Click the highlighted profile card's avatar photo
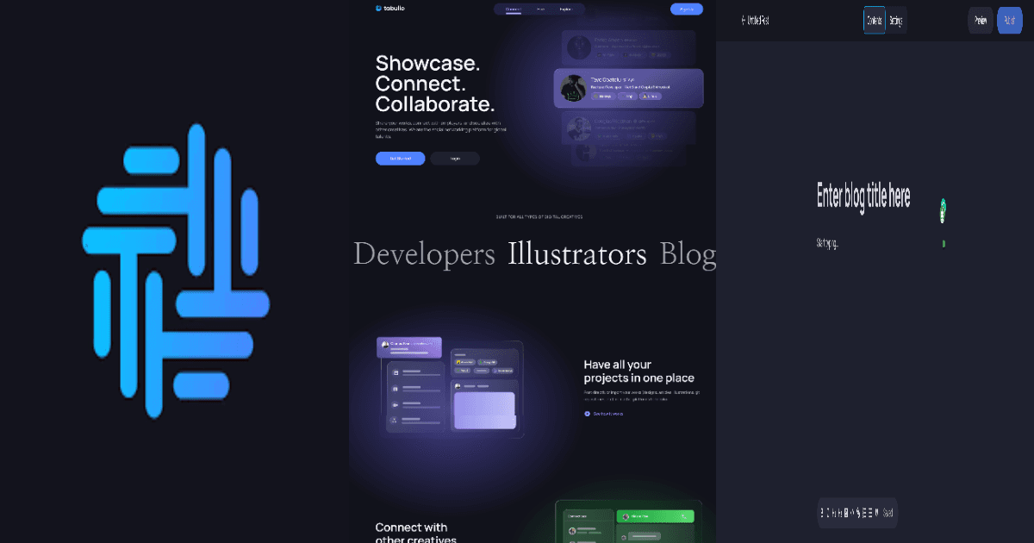Viewport: 1034px width, 543px height. 573,89
